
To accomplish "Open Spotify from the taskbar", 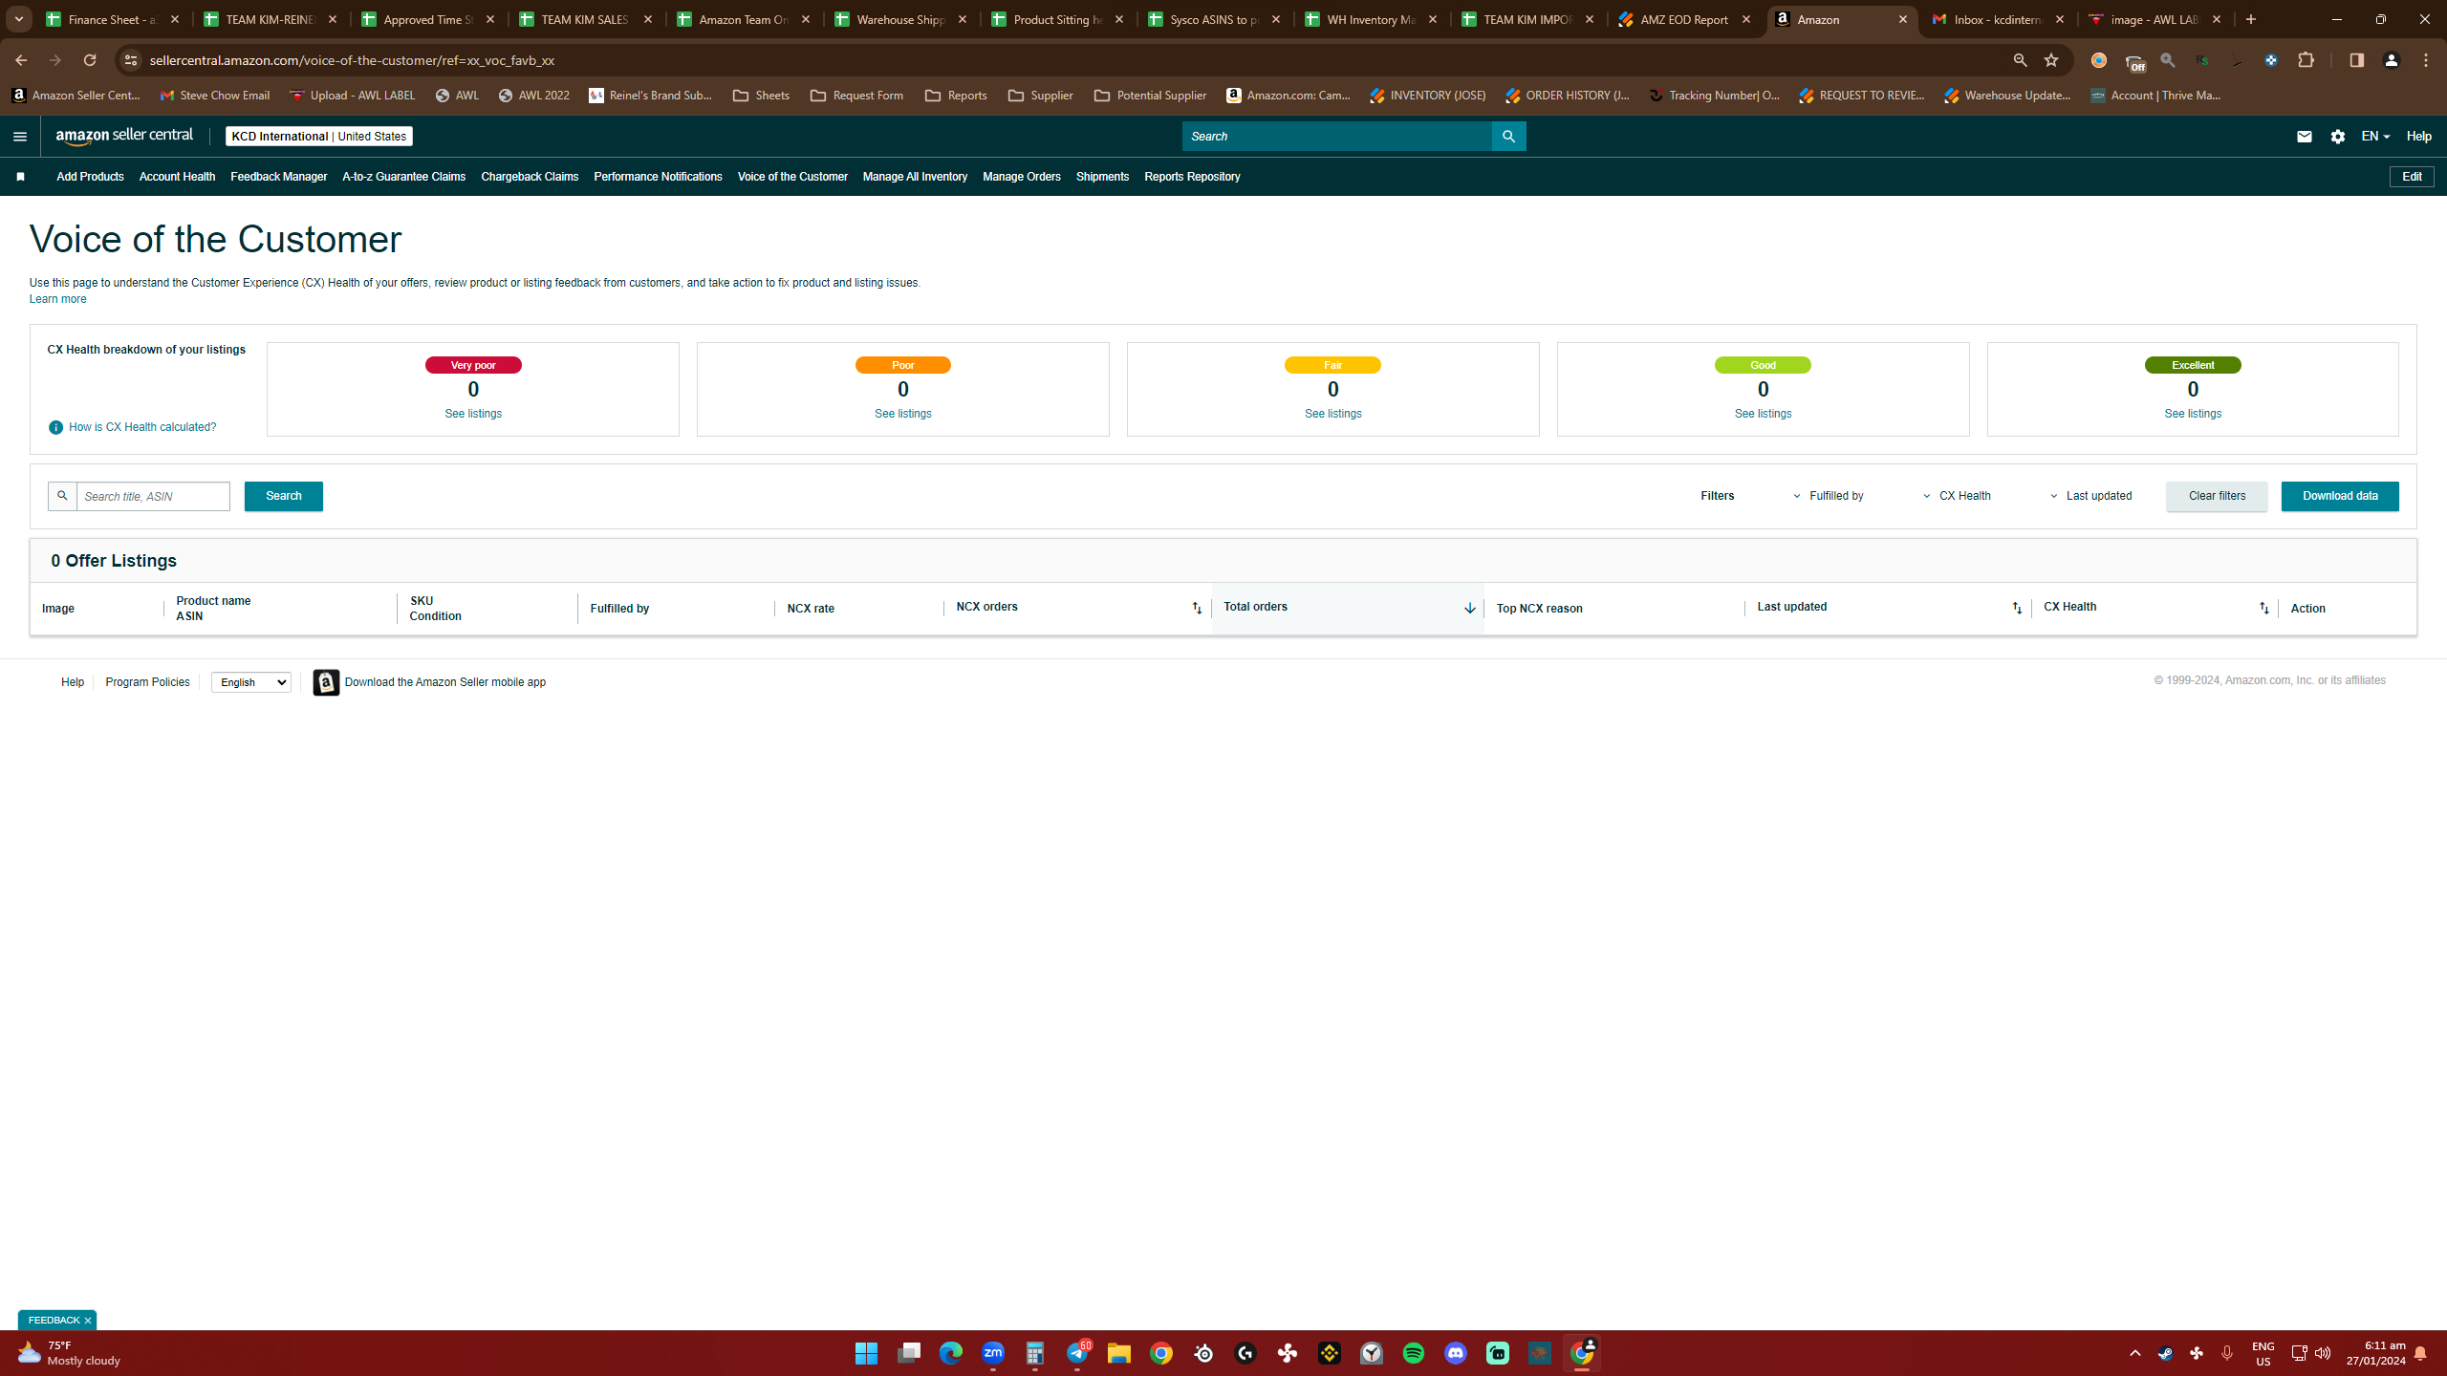I will click(x=1414, y=1353).
